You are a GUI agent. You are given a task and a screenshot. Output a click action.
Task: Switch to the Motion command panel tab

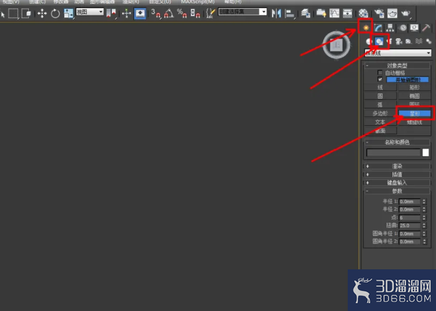click(x=402, y=28)
